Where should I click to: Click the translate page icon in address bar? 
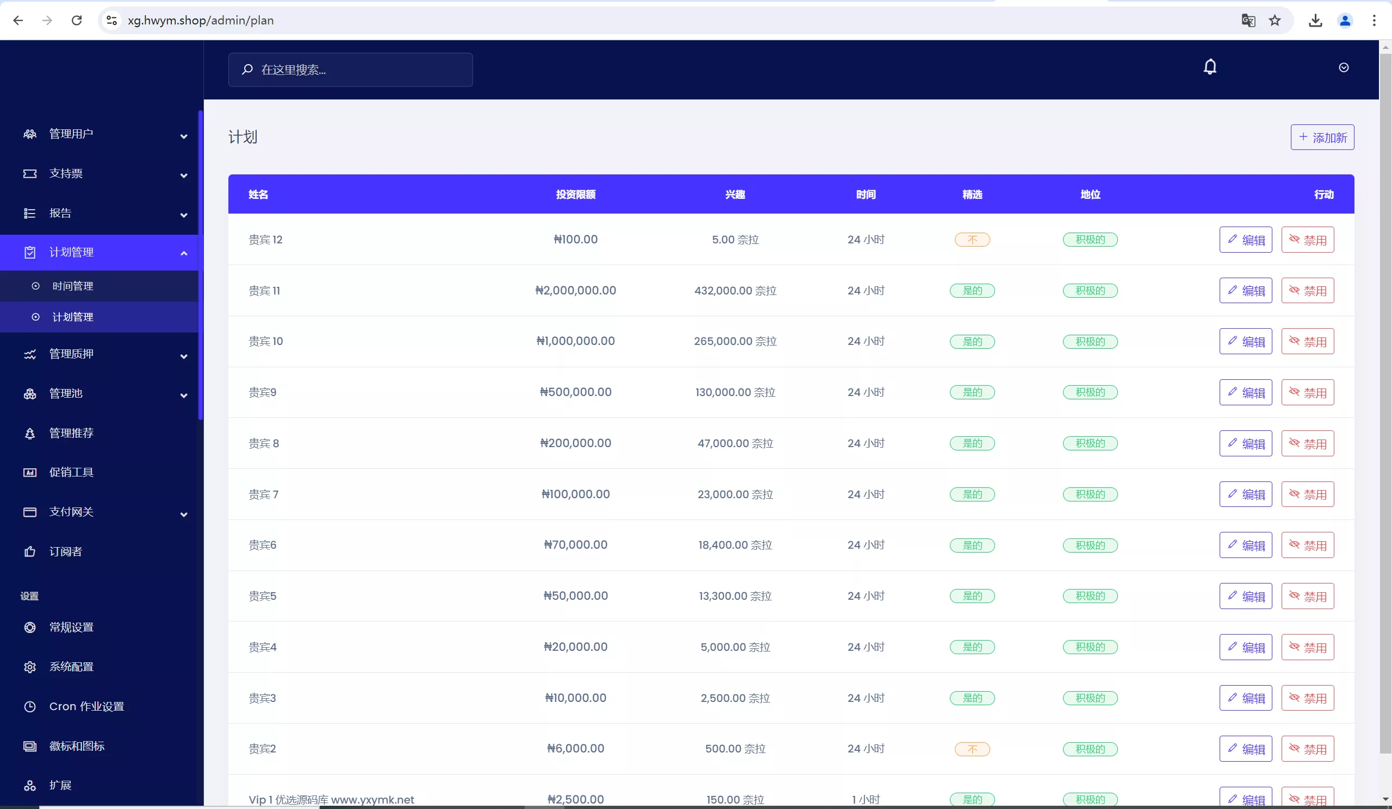[x=1248, y=21]
